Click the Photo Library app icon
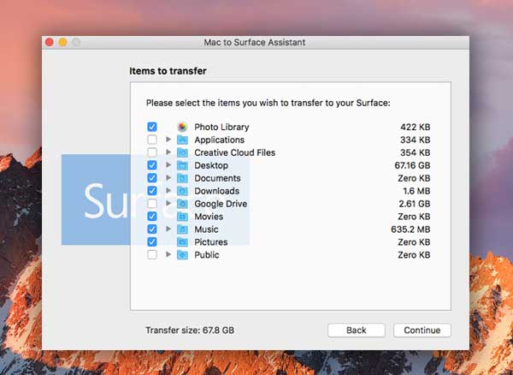The image size is (513, 375). pyautogui.click(x=182, y=127)
